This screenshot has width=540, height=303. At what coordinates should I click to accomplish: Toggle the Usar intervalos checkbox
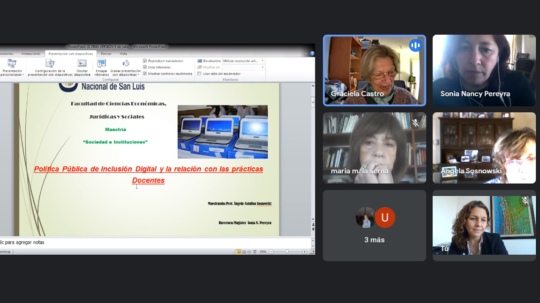pos(145,67)
